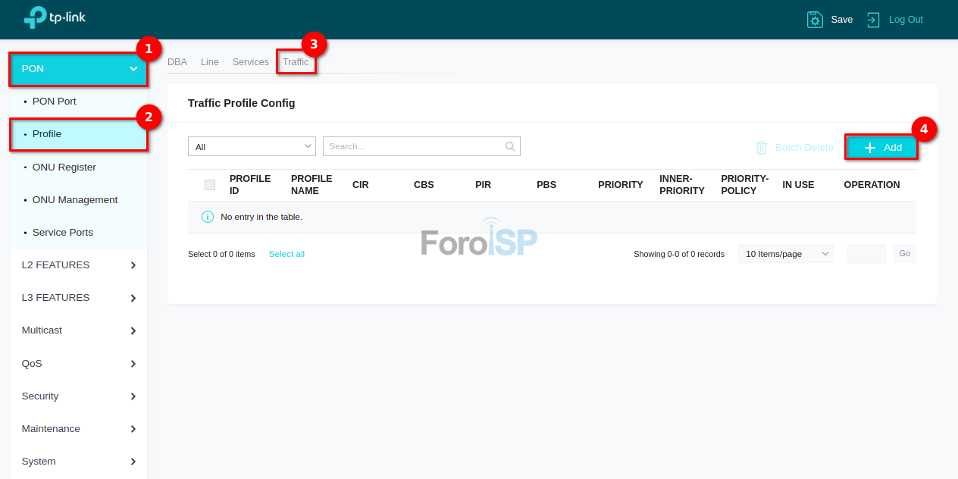Click the search magnifier icon
Screen dimensions: 958x479
pyautogui.click(x=511, y=146)
